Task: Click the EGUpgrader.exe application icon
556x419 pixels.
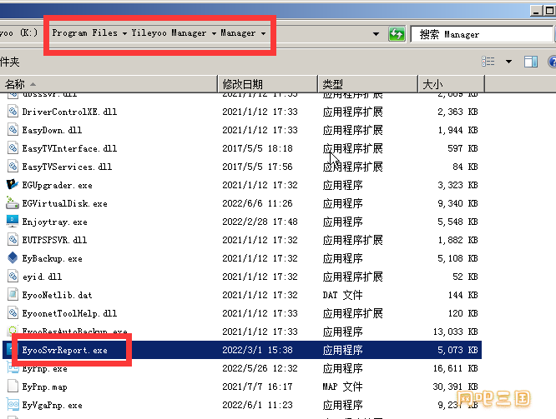Action: (13, 185)
